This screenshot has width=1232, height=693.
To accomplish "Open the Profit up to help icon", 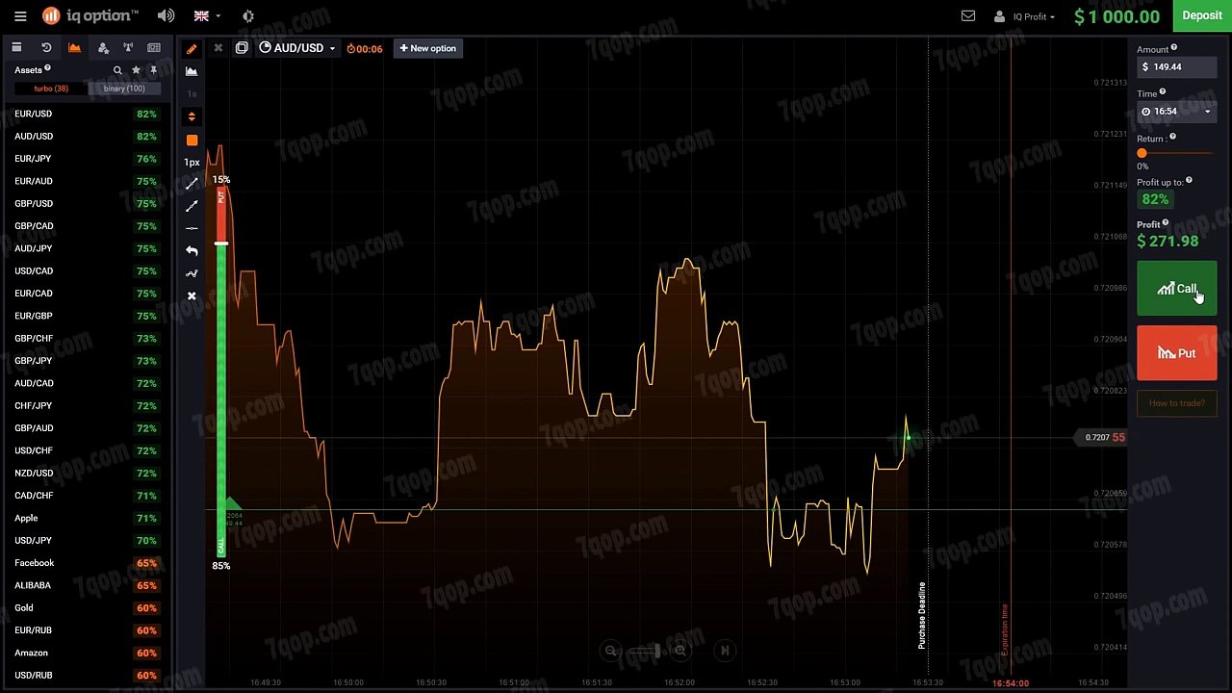I will (1189, 180).
